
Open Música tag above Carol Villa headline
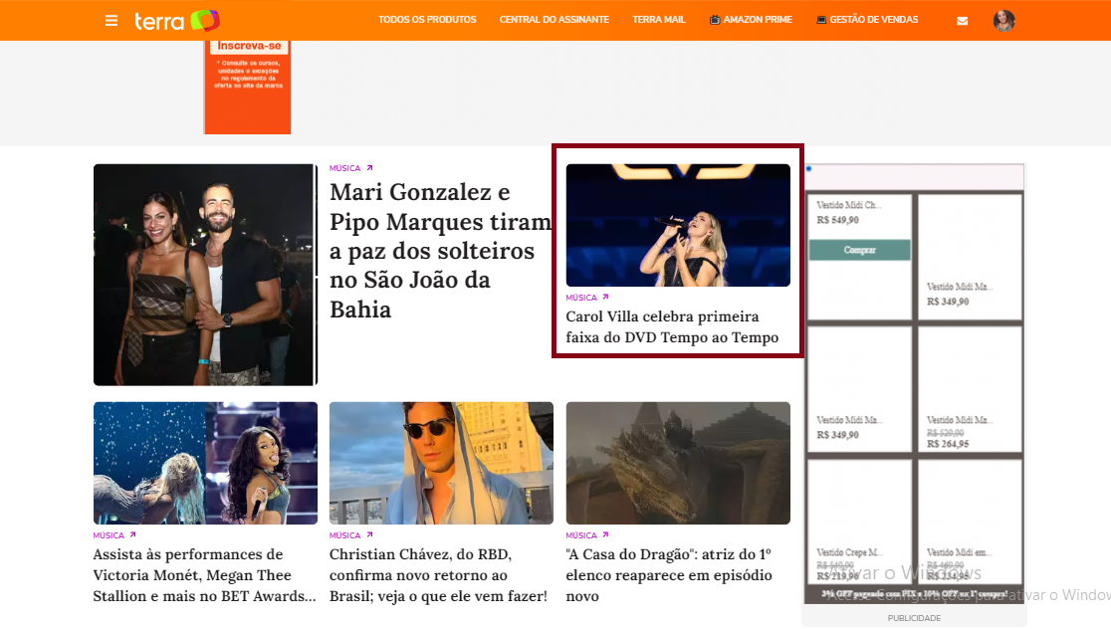pos(581,298)
